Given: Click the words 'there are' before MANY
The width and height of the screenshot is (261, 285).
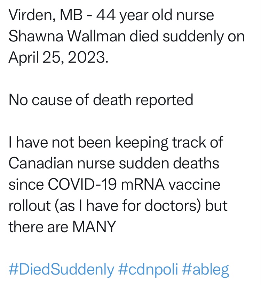Looking at the screenshot, I should (38, 227).
